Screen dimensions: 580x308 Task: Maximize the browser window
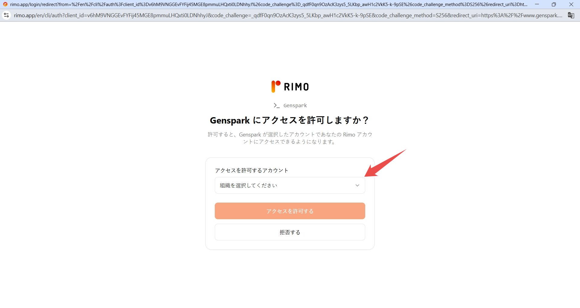[x=554, y=4]
